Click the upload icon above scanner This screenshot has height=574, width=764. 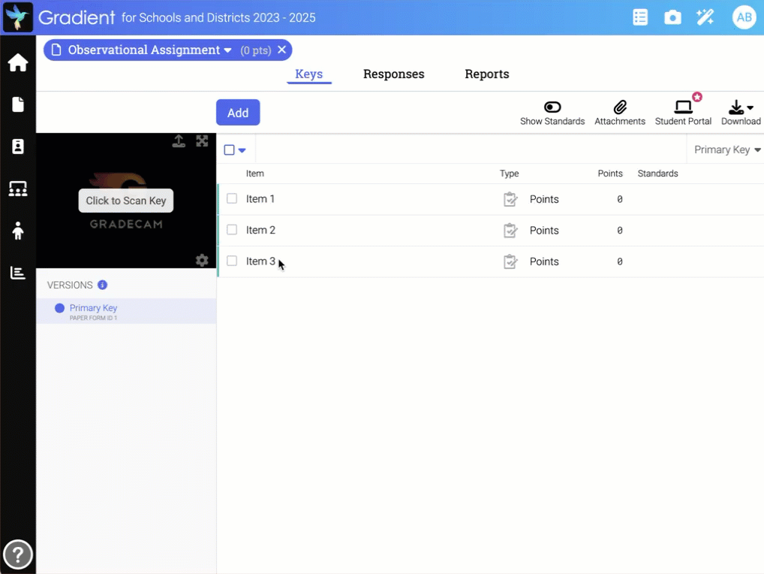pyautogui.click(x=179, y=141)
